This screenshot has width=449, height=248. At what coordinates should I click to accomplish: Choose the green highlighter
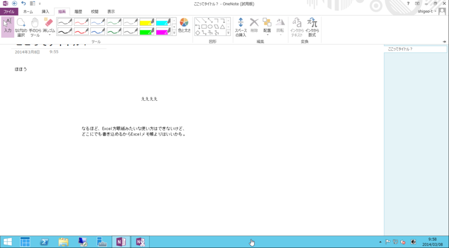147,31
